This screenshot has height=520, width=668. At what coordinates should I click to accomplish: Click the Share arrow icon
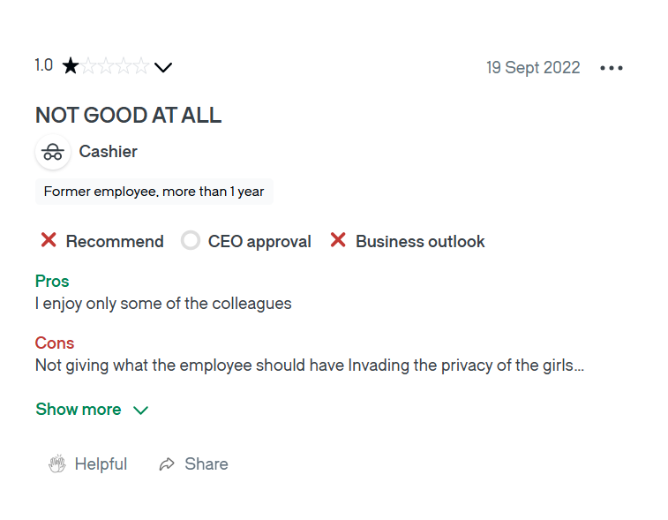(x=167, y=464)
